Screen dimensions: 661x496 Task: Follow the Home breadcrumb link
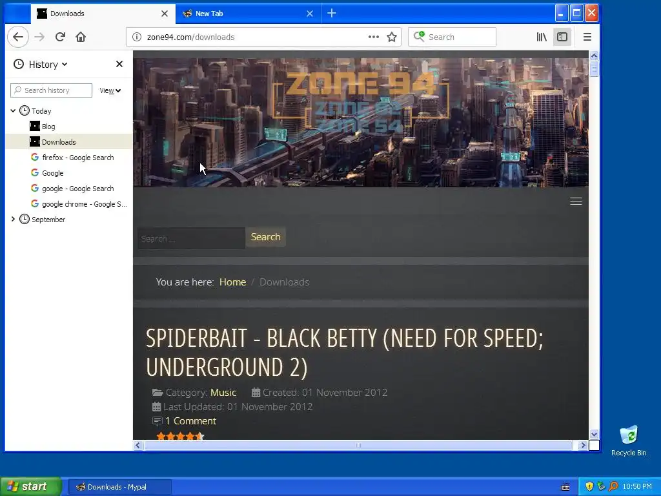click(232, 282)
